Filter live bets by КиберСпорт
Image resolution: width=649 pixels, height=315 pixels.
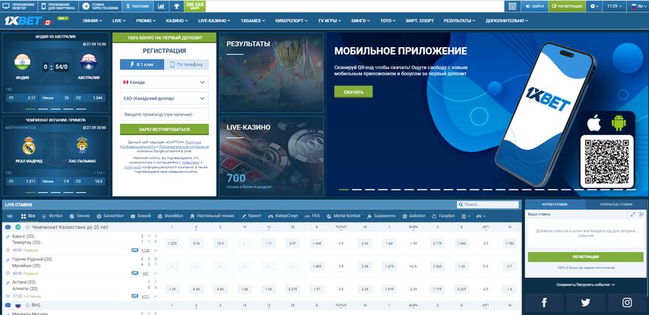pyautogui.click(x=283, y=216)
